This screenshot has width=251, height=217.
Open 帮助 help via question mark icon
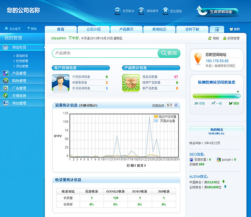[28, 29]
